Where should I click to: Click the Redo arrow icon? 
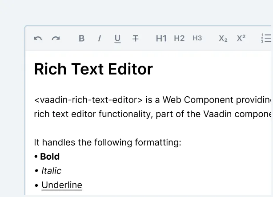(56, 39)
